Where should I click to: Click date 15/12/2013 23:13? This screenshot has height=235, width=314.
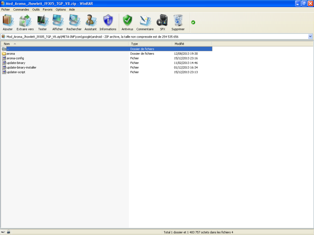pos(186,72)
